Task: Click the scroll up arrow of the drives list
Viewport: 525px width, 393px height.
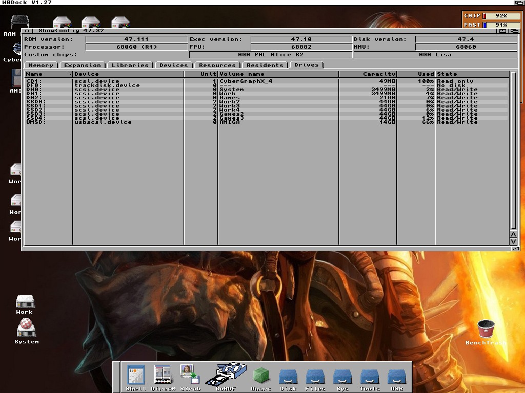Action: coord(514,234)
